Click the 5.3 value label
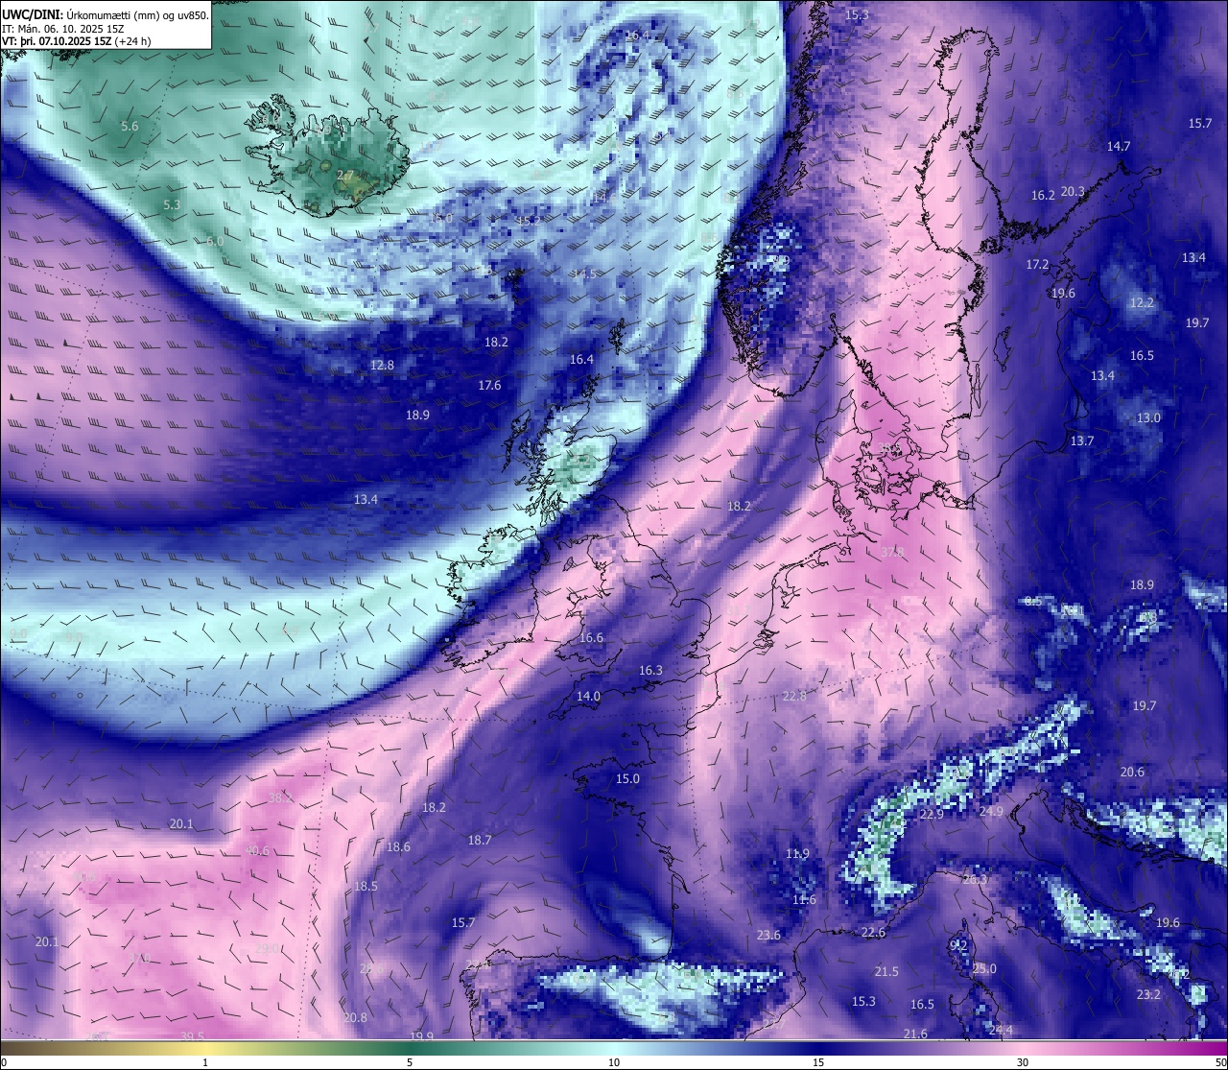The image size is (1228, 1070). [172, 205]
